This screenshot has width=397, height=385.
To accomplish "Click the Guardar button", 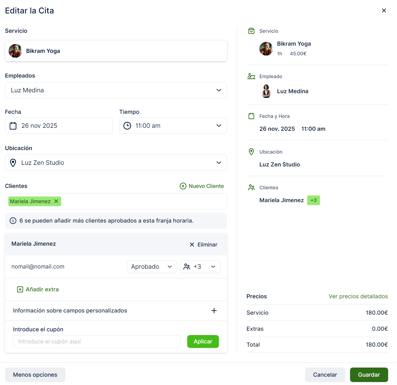I will coord(369,375).
